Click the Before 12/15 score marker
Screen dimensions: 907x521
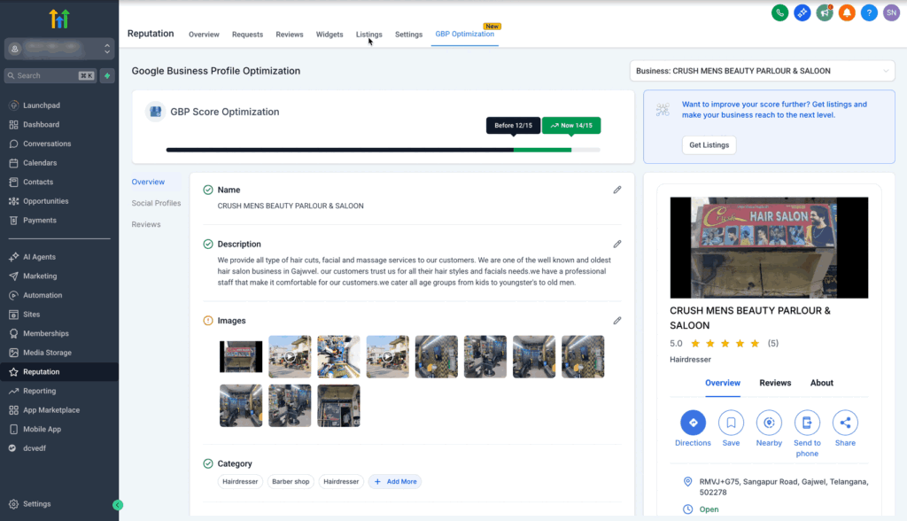[513, 126]
